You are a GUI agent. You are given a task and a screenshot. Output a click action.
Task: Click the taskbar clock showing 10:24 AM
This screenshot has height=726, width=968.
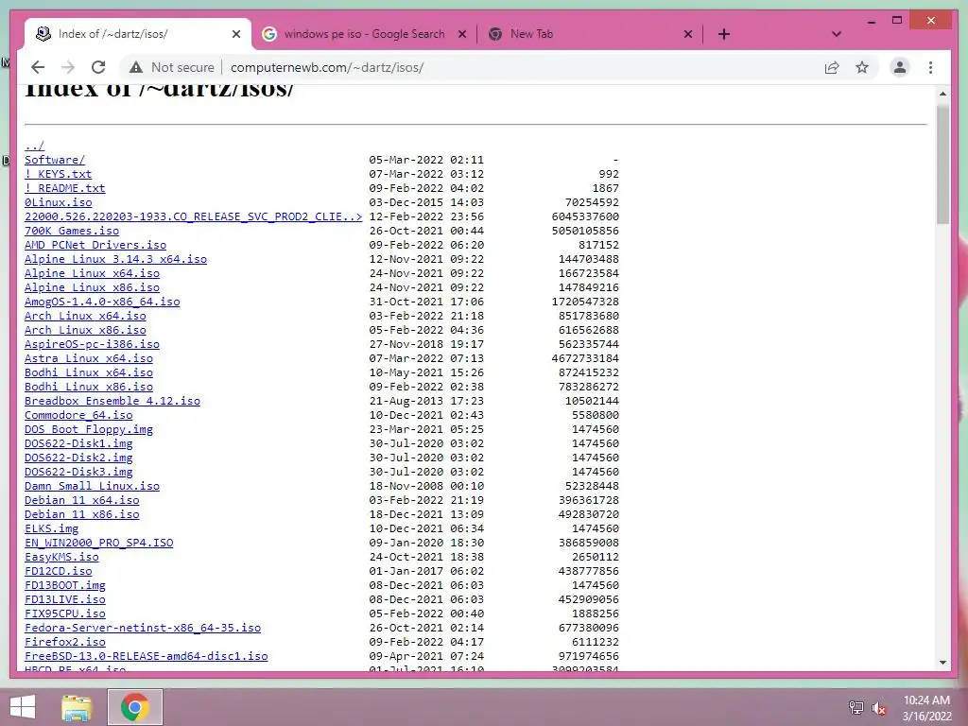click(x=926, y=707)
